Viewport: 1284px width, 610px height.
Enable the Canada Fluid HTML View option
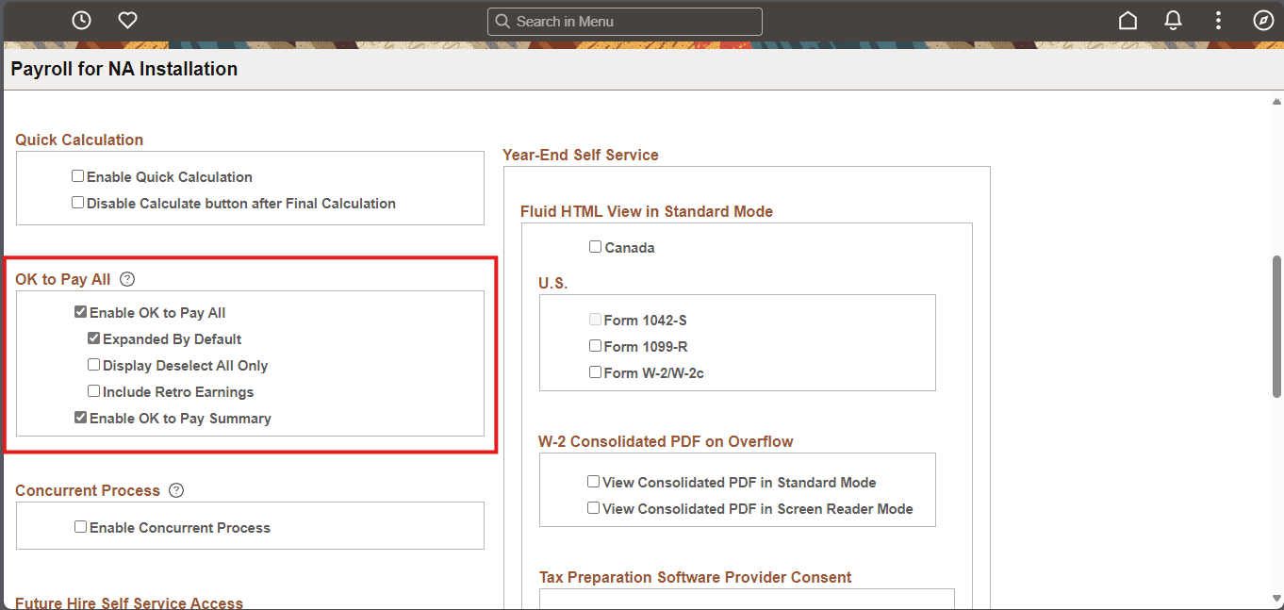595,245
